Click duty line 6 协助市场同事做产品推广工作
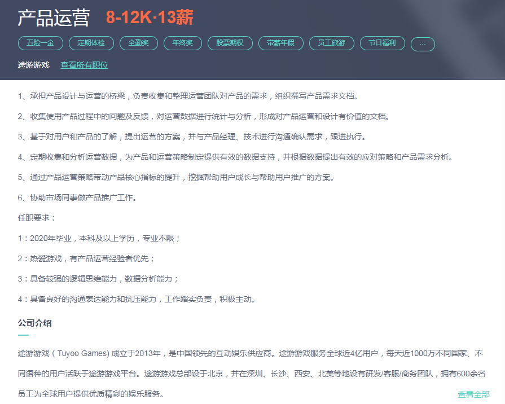The width and height of the screenshot is (505, 404). pos(77,197)
